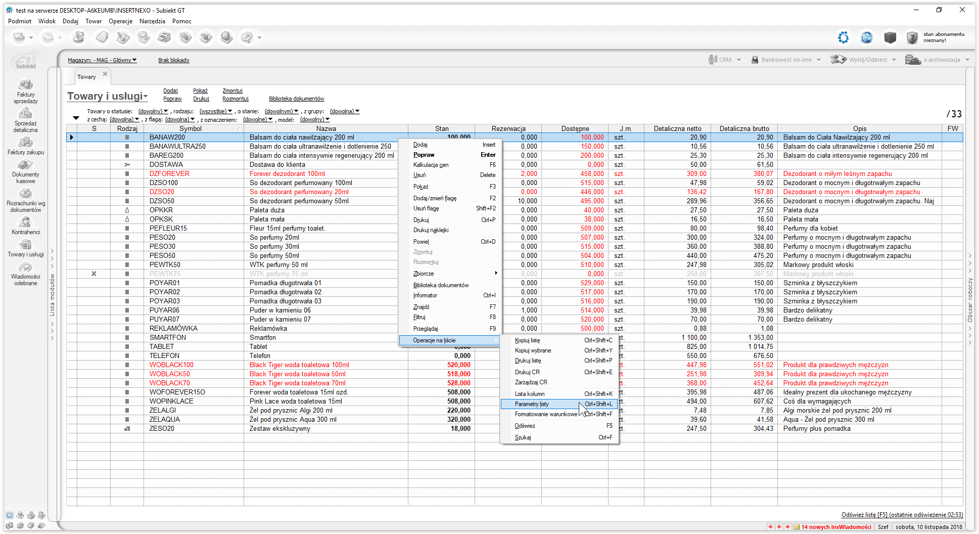
Task: Click the Dodaj link
Action: 170,91
